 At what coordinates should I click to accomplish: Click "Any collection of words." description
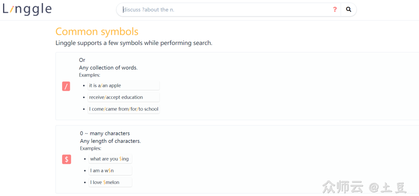(108, 68)
